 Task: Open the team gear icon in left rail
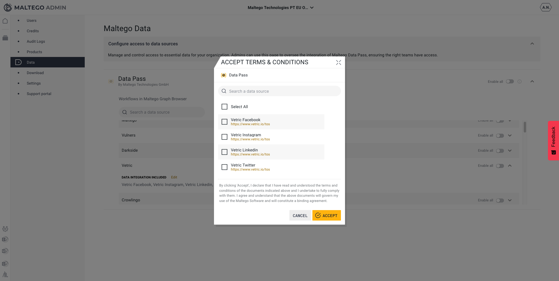[5, 229]
